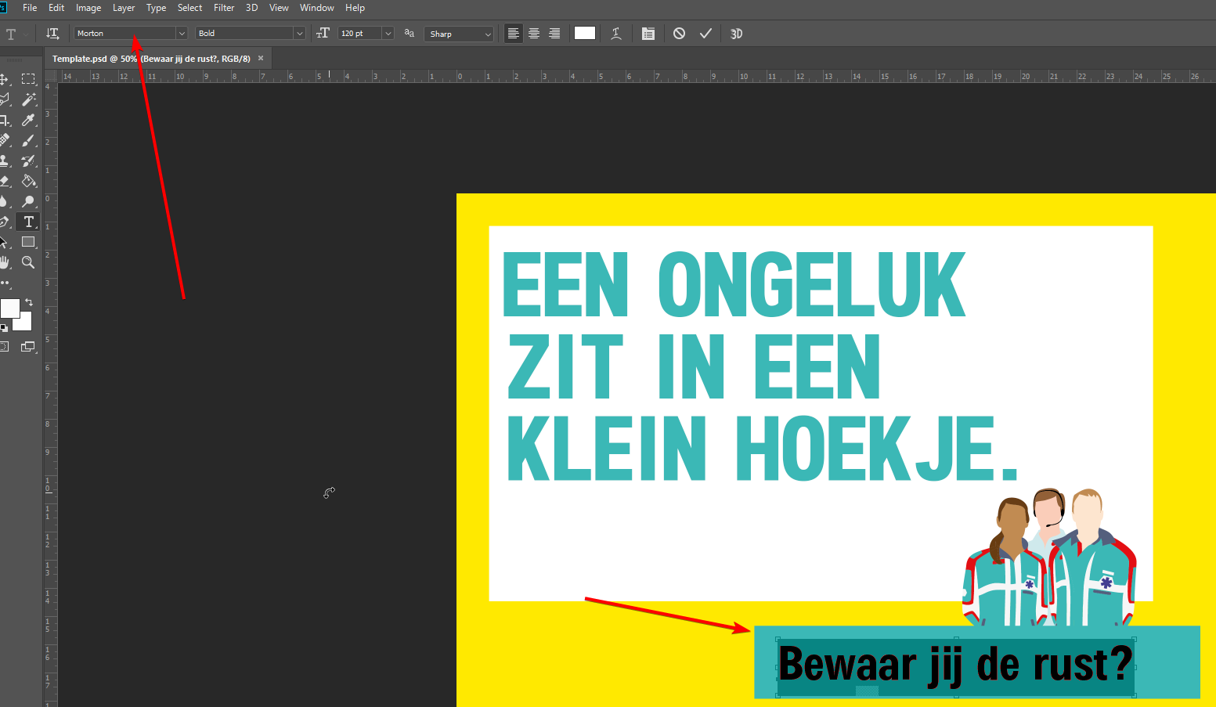Choose the Paint Bucket tool

point(28,181)
